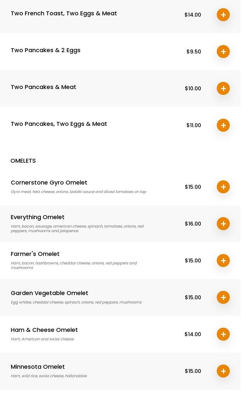Click plus button for Two Pancakes & Meat
This screenshot has width=251, height=401.
pos(223,88)
